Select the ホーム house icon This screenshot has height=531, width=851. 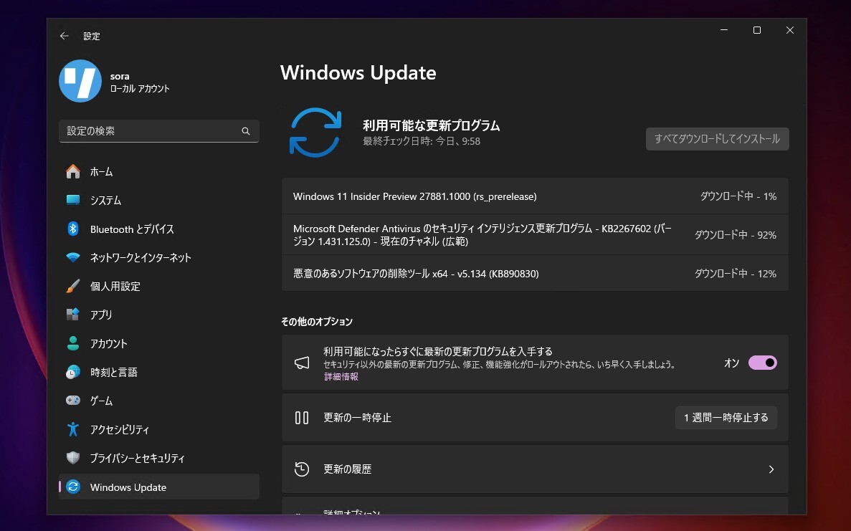tap(73, 171)
